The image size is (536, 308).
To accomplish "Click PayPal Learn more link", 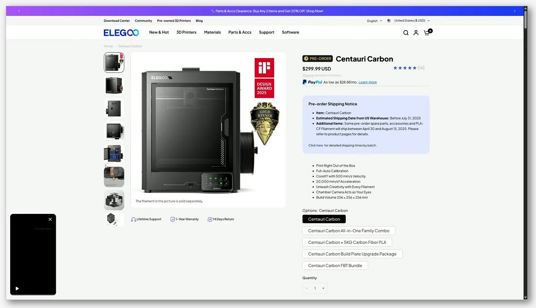I will (367, 82).
